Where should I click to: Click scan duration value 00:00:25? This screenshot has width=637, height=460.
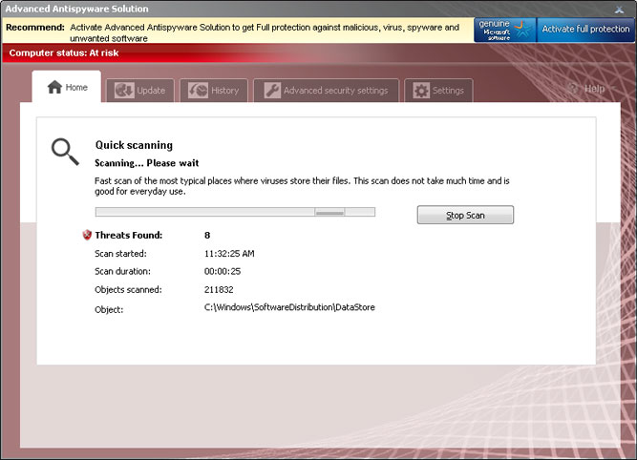223,271
